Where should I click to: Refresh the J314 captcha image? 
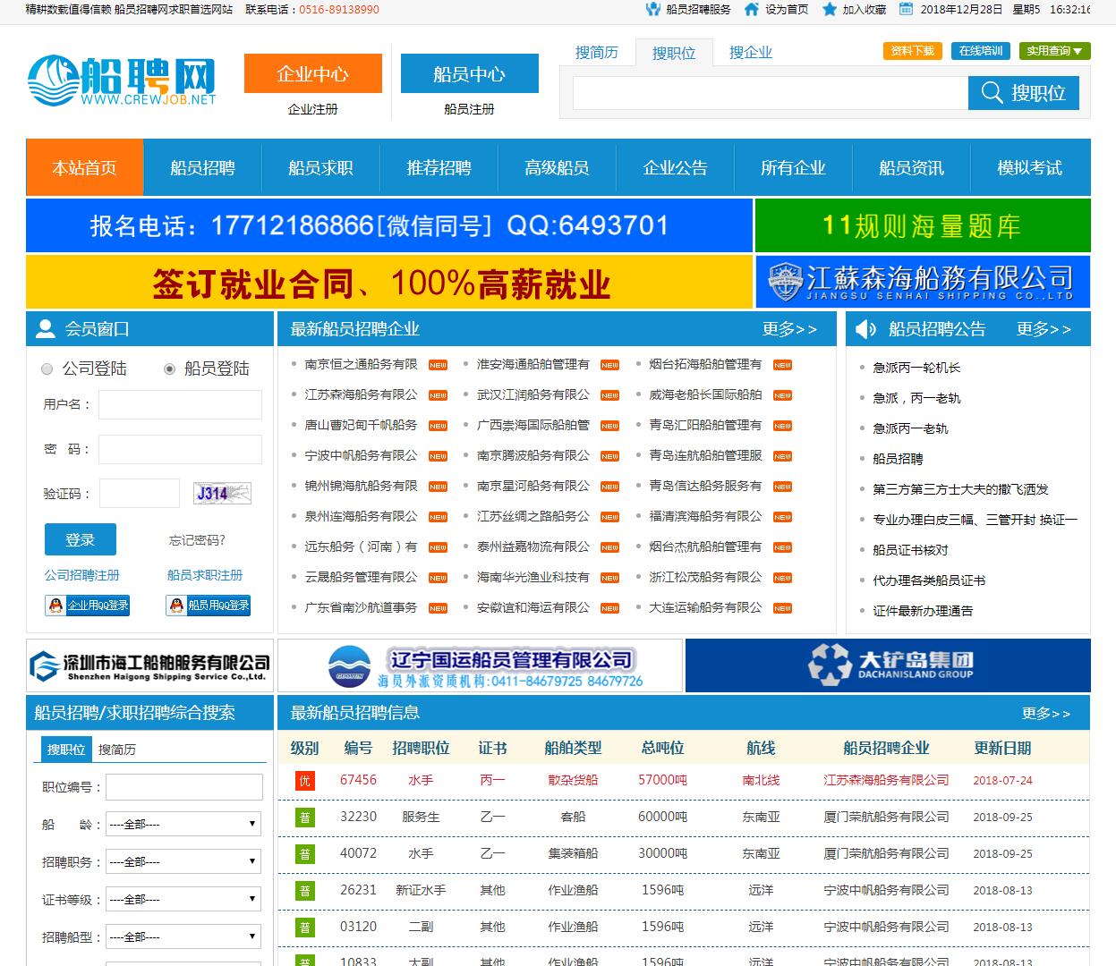222,493
